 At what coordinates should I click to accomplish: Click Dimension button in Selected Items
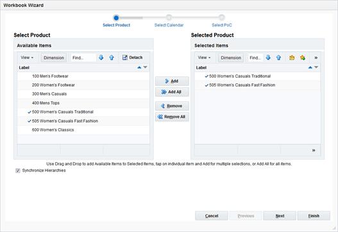click(x=231, y=58)
